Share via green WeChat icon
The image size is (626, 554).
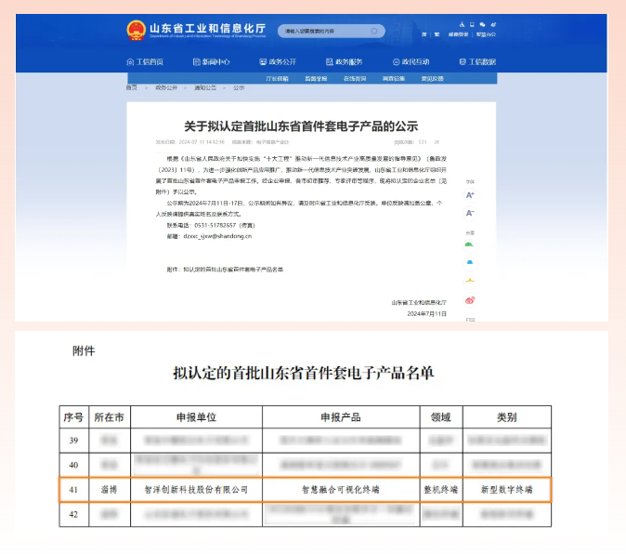(x=470, y=245)
